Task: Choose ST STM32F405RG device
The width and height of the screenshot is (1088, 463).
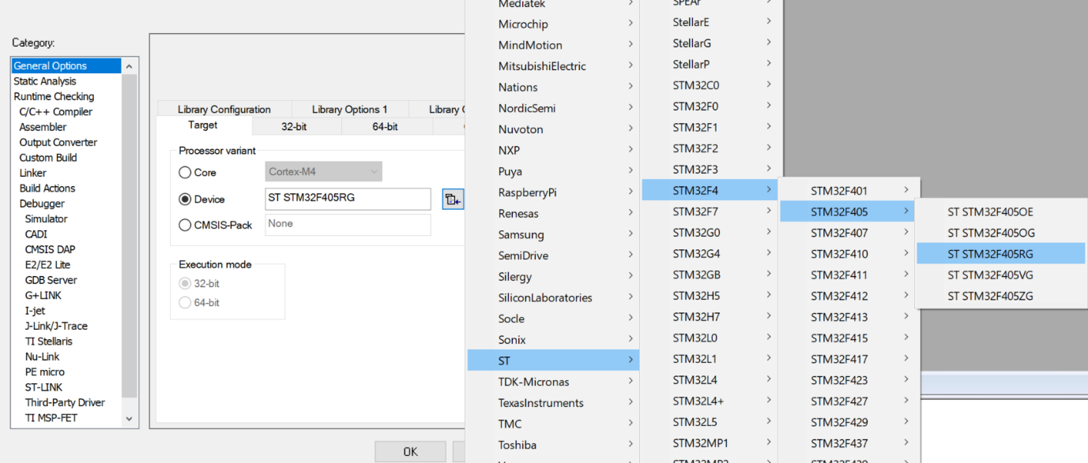Action: [x=1000, y=254]
